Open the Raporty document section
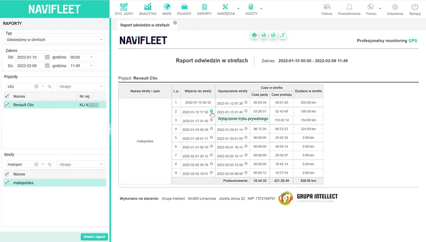This screenshot has height=242, width=426. click(x=204, y=9)
